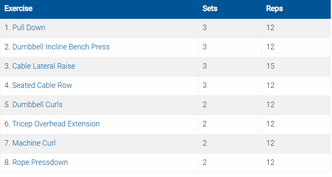Click the reps cell in Pull Down row

(x=270, y=28)
